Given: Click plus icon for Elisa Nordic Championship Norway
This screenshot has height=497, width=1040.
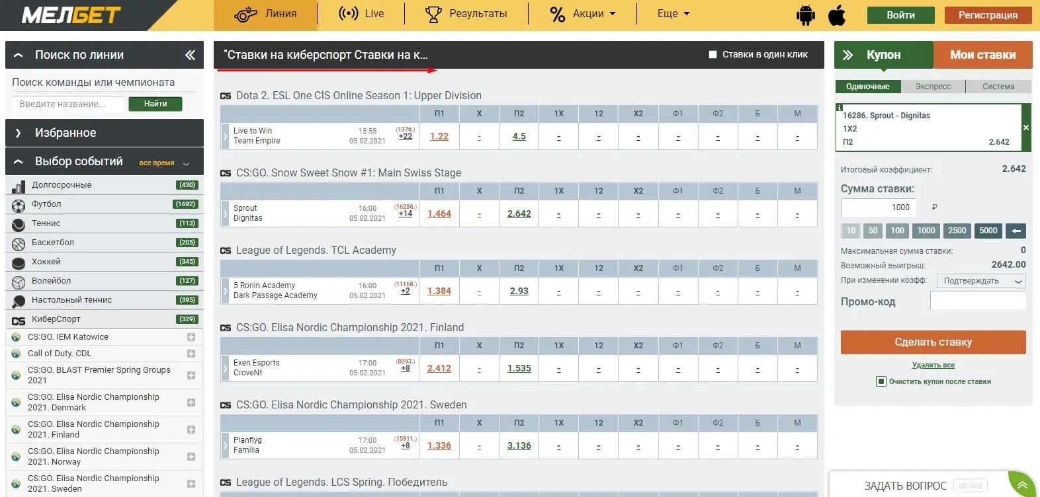Looking at the screenshot, I should tap(191, 457).
